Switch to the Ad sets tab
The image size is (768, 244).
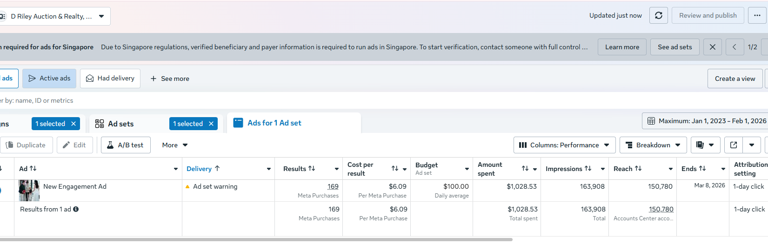coord(120,124)
